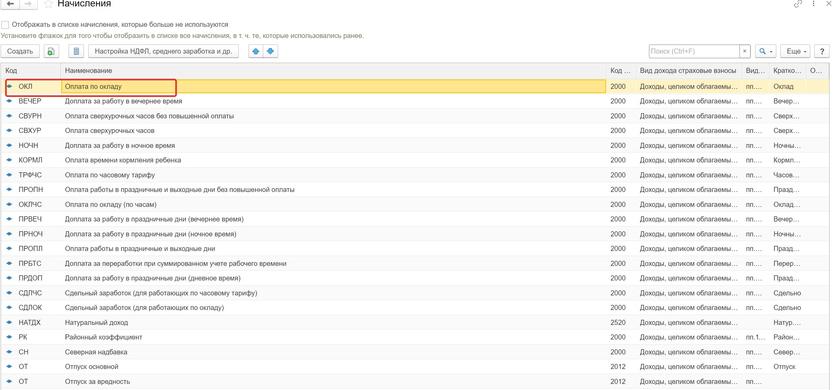Click the row icon next to ТРФЧС
Screen dimensions: 835x390
(x=10, y=175)
